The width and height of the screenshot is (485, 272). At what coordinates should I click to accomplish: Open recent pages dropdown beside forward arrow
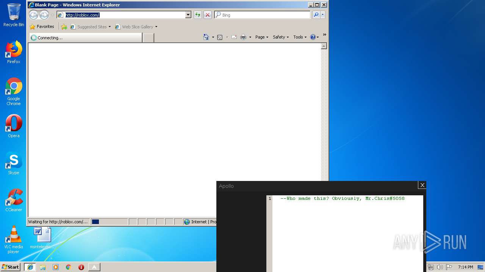53,15
